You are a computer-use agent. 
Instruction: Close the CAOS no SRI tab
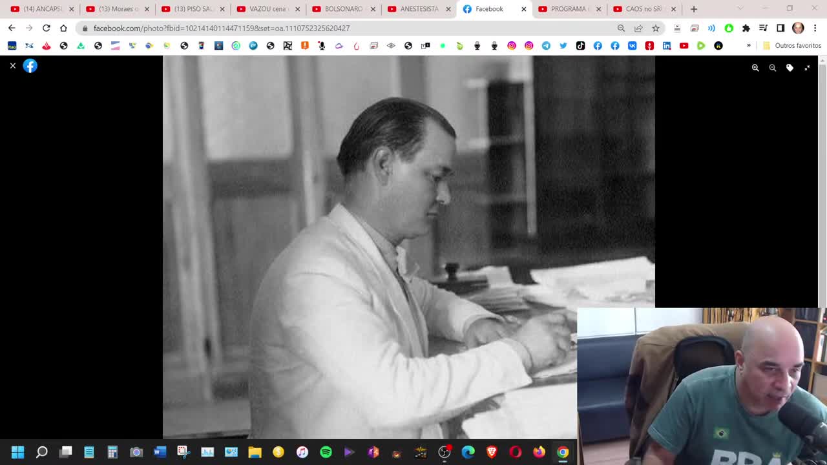pyautogui.click(x=674, y=9)
